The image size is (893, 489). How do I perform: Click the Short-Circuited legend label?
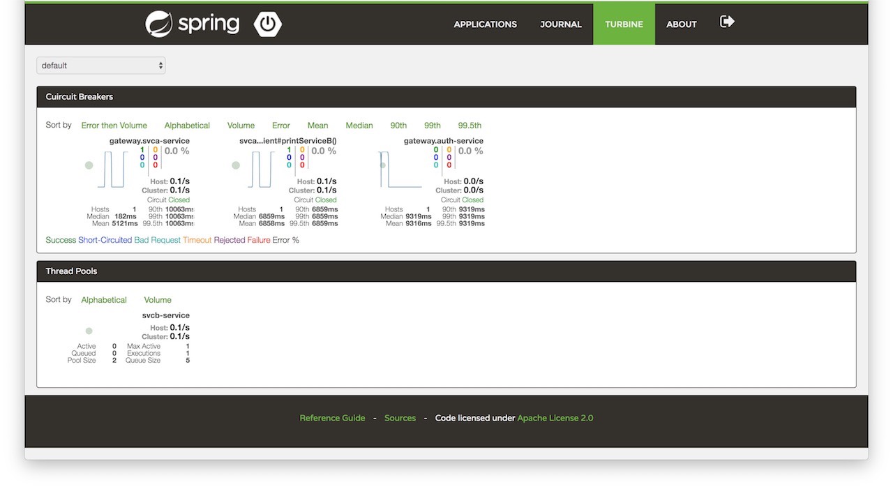(105, 240)
